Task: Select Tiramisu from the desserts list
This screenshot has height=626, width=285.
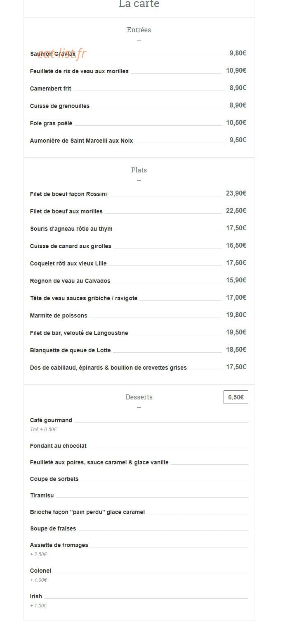Action: (x=42, y=495)
